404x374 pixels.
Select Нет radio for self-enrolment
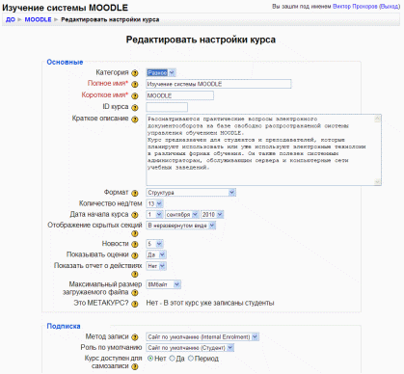tap(150, 359)
